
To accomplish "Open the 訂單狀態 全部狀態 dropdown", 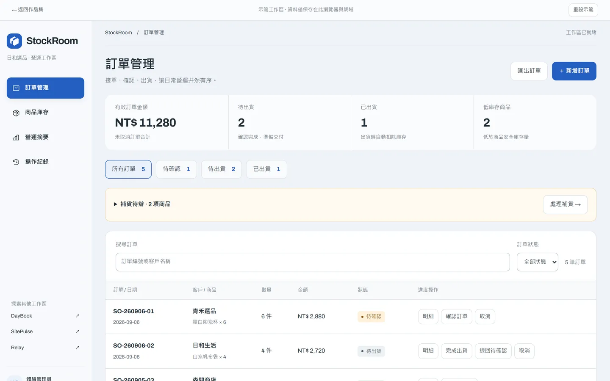I will 538,262.
